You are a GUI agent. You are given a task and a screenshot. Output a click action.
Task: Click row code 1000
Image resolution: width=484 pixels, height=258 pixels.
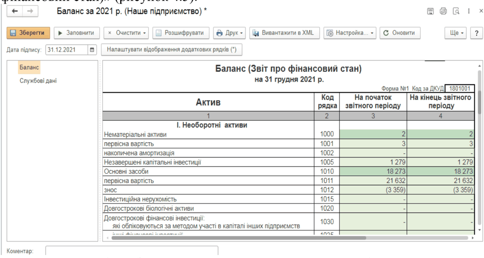coord(327,134)
